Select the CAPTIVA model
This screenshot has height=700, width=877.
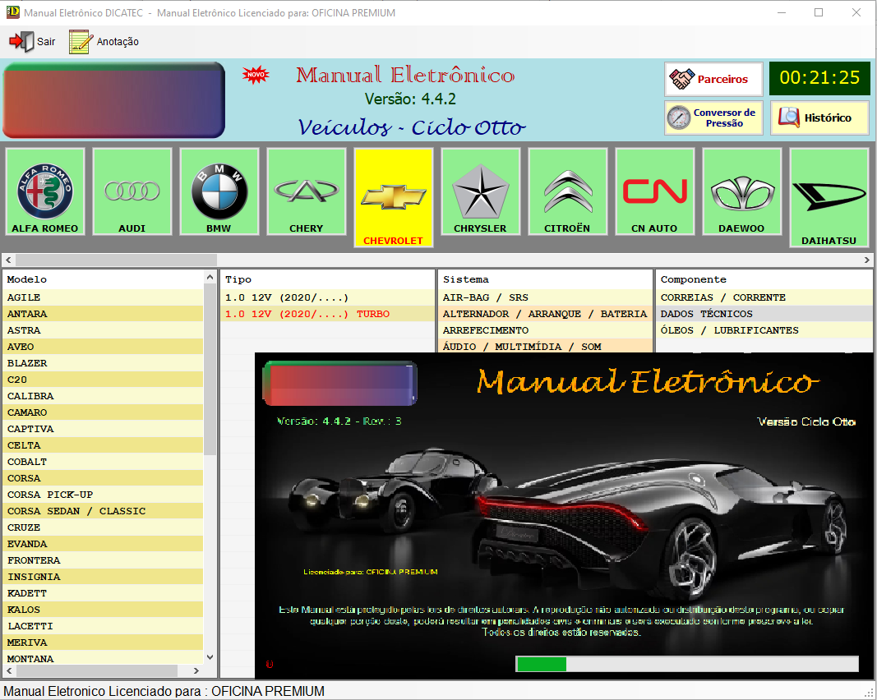pyautogui.click(x=104, y=429)
